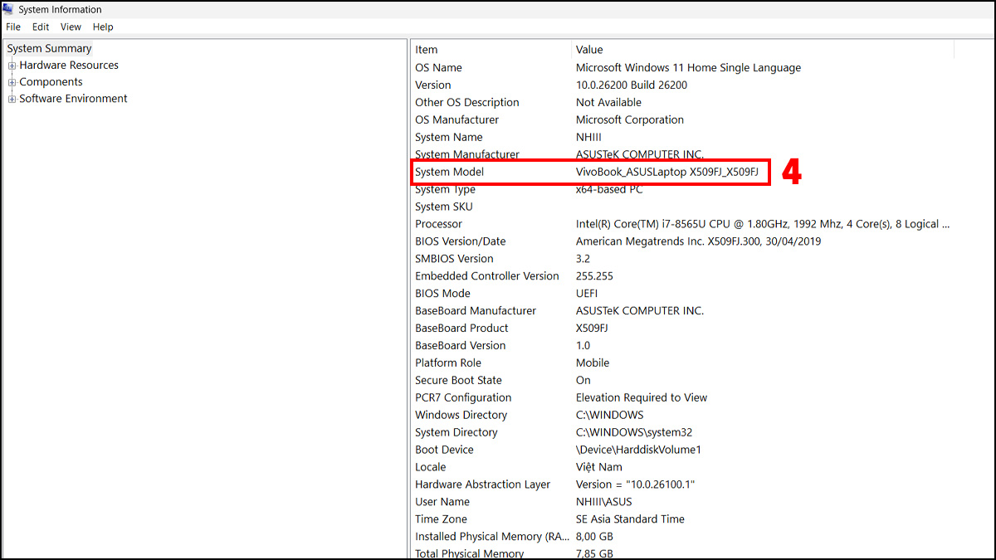Select the Secure Boot State row
The height and width of the screenshot is (560, 996).
click(682, 381)
